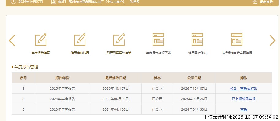This screenshot has width=280, height=121.
Task: Click the 报告年份 column header
Action: 62,78
